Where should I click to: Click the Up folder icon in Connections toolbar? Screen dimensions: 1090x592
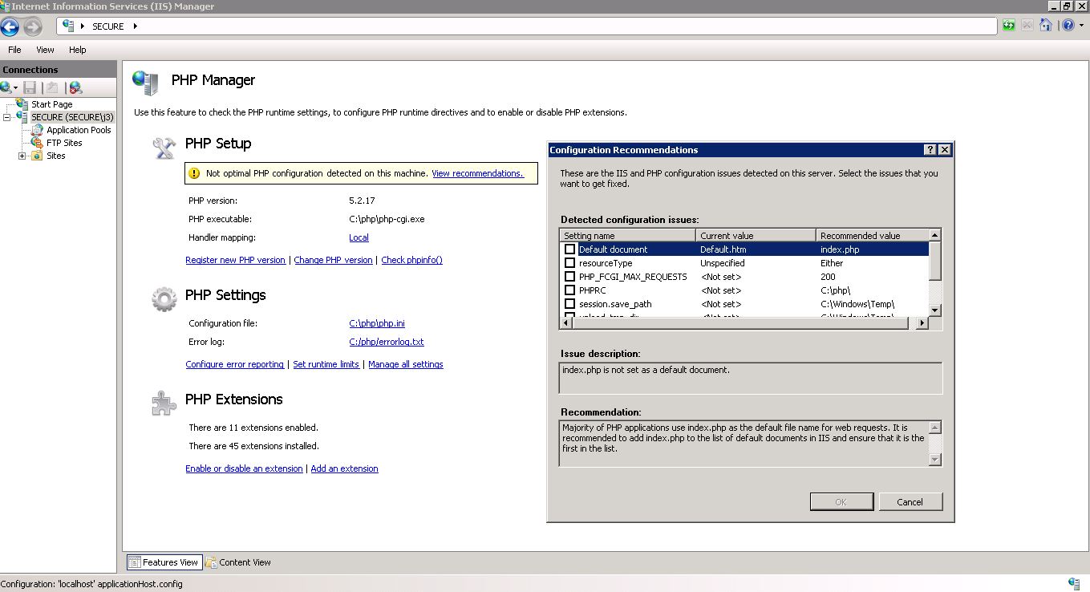point(52,87)
